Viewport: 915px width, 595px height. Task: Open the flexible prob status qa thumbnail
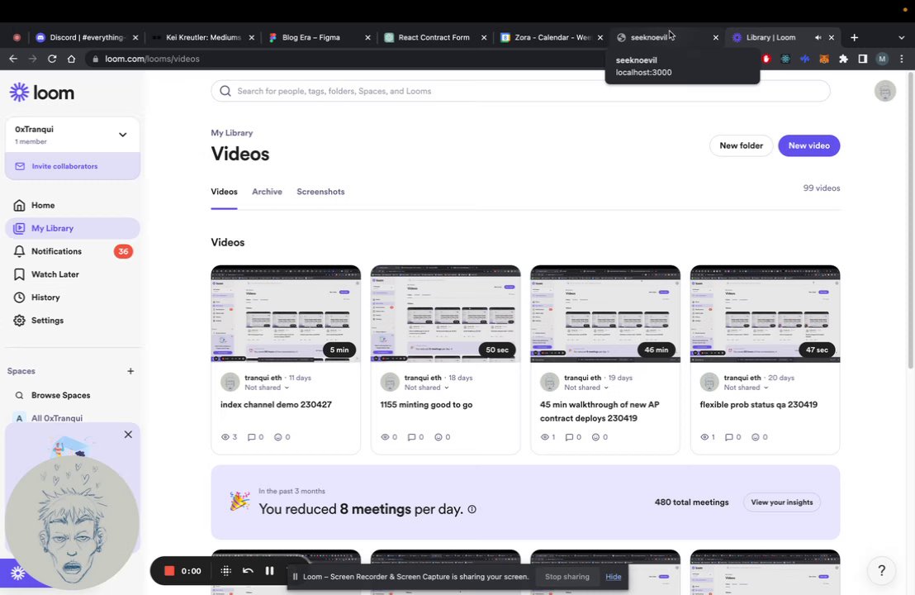(765, 314)
